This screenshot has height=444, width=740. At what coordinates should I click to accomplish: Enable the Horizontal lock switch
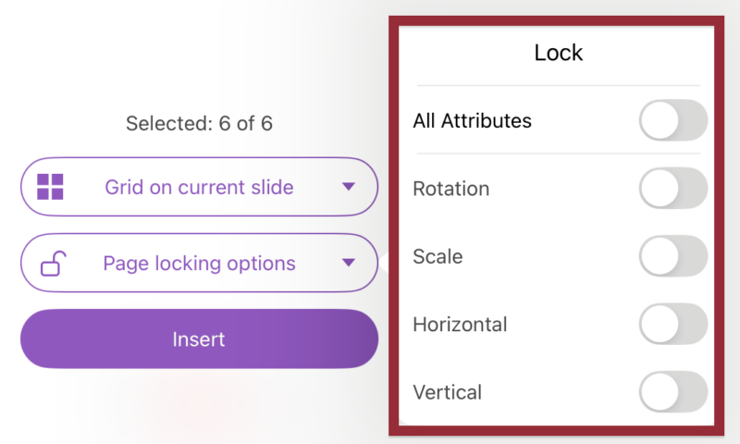pos(672,325)
